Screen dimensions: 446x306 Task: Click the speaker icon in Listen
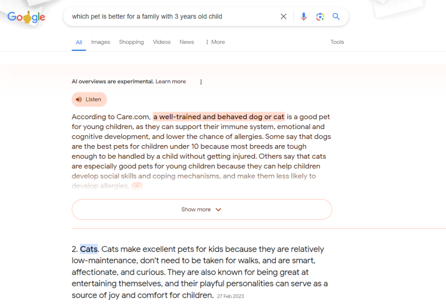pos(79,100)
